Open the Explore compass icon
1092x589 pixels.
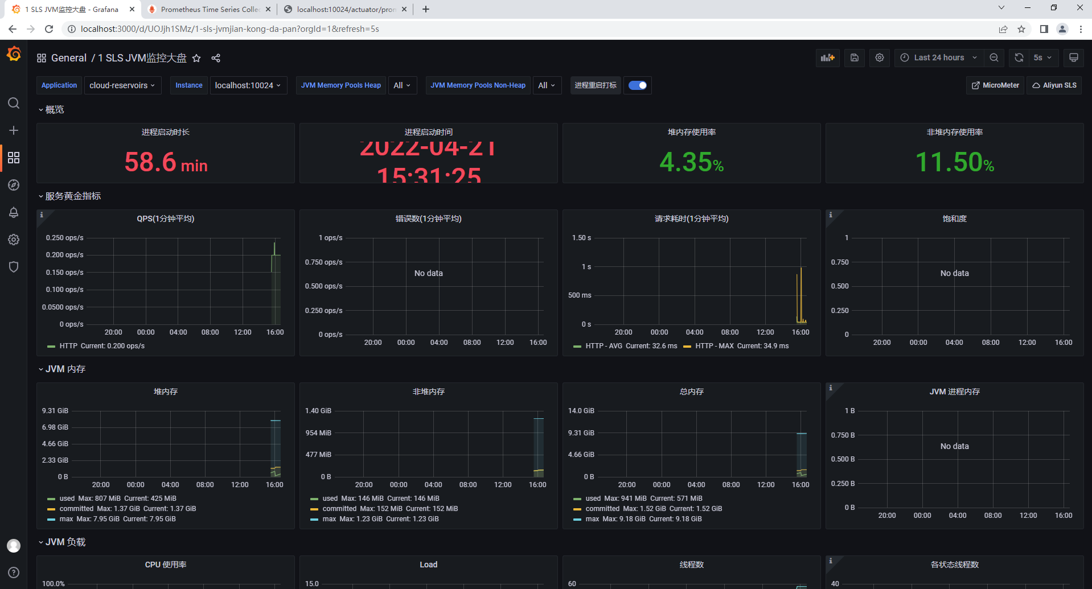coord(14,185)
